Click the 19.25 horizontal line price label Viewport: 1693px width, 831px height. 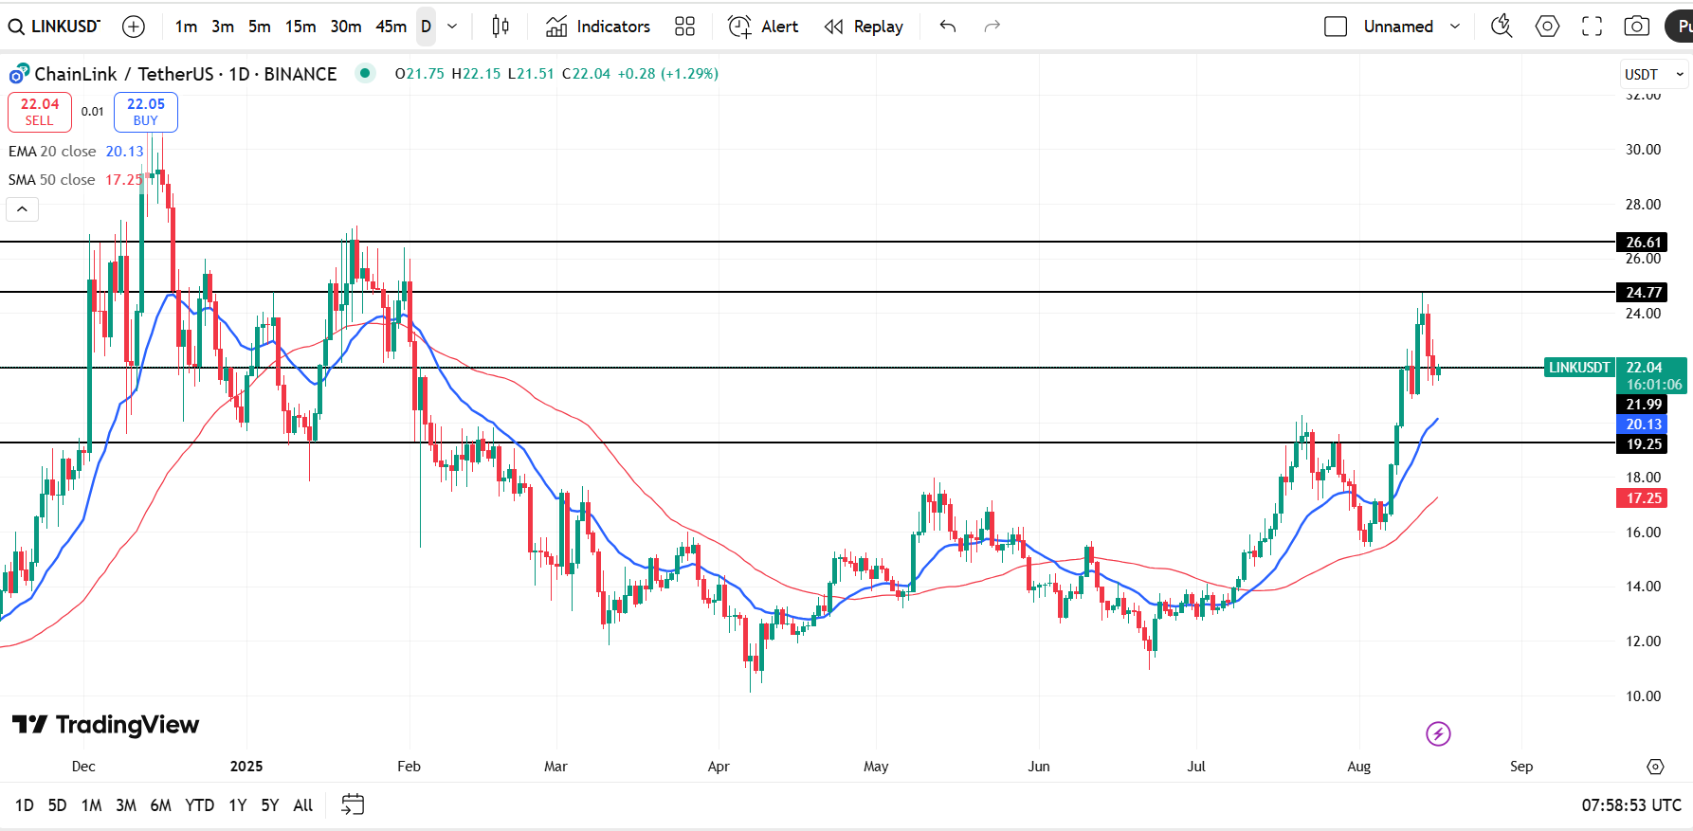(1643, 444)
